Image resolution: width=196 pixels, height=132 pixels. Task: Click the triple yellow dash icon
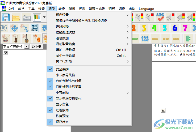coord(176,39)
